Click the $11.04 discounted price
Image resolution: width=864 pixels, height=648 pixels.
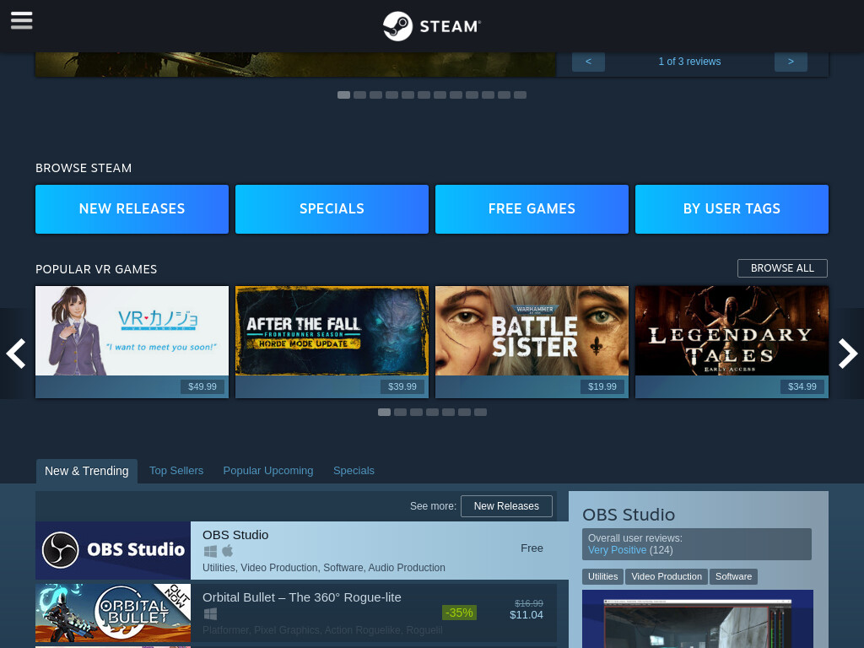point(526,615)
